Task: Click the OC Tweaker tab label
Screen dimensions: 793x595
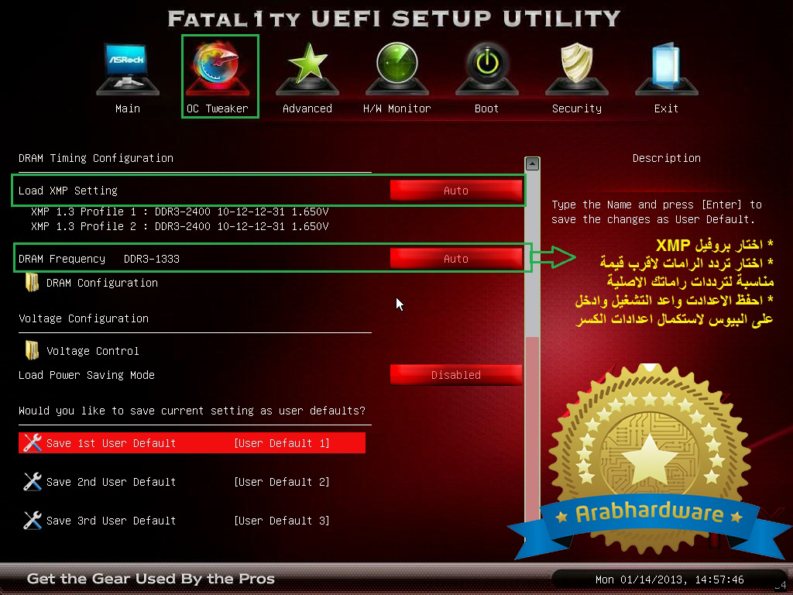Action: tap(218, 108)
